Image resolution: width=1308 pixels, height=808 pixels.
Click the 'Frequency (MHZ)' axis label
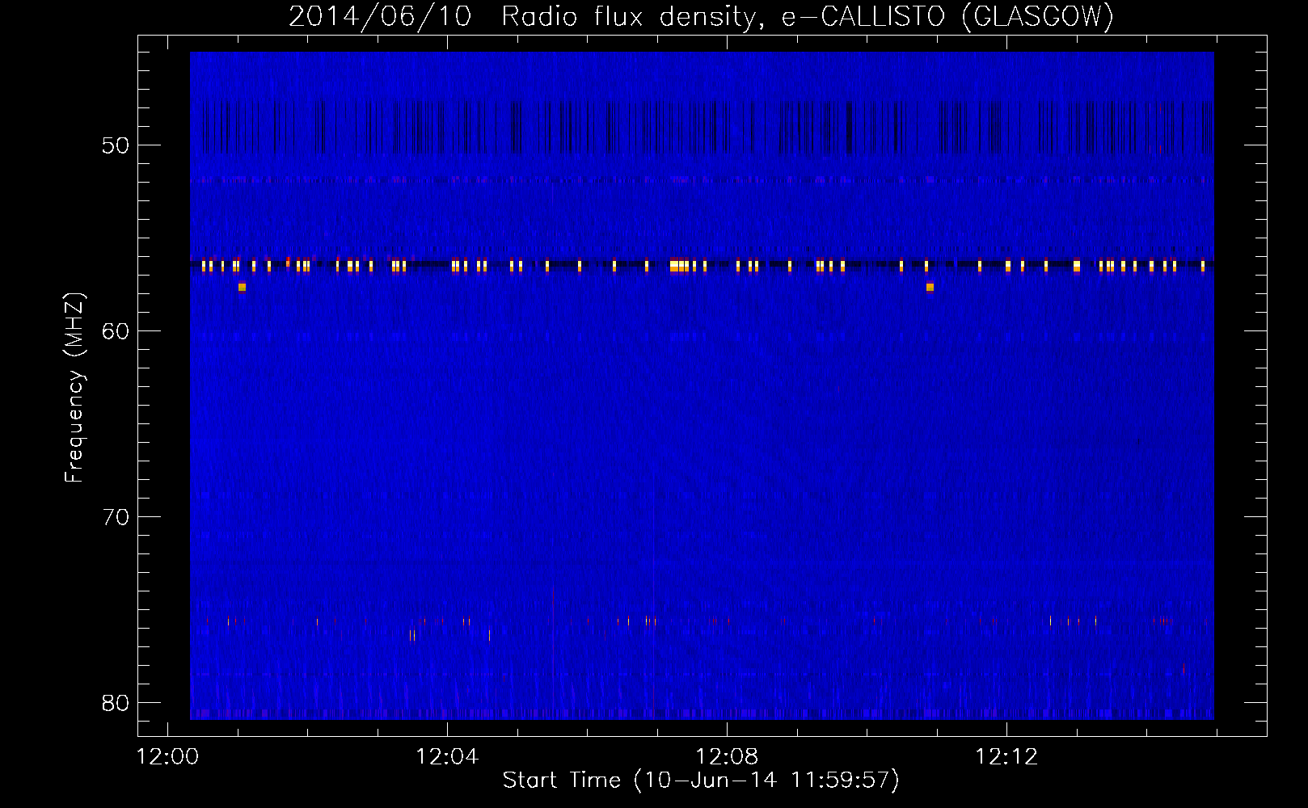pos(74,388)
